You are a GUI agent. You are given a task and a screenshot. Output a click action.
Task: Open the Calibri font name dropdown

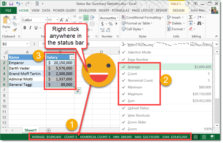(46, 20)
